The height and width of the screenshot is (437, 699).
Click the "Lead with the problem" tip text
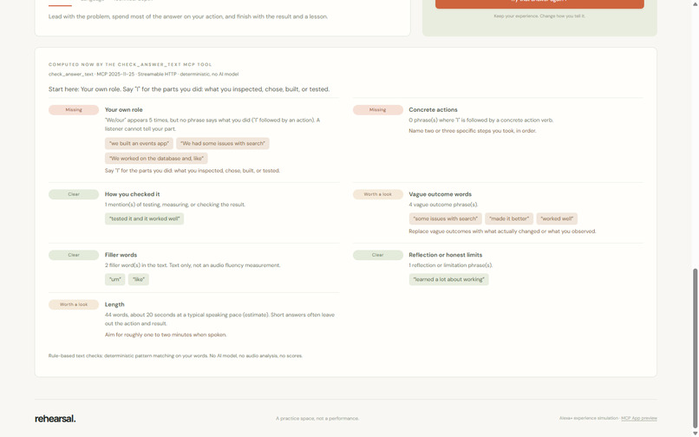point(188,16)
